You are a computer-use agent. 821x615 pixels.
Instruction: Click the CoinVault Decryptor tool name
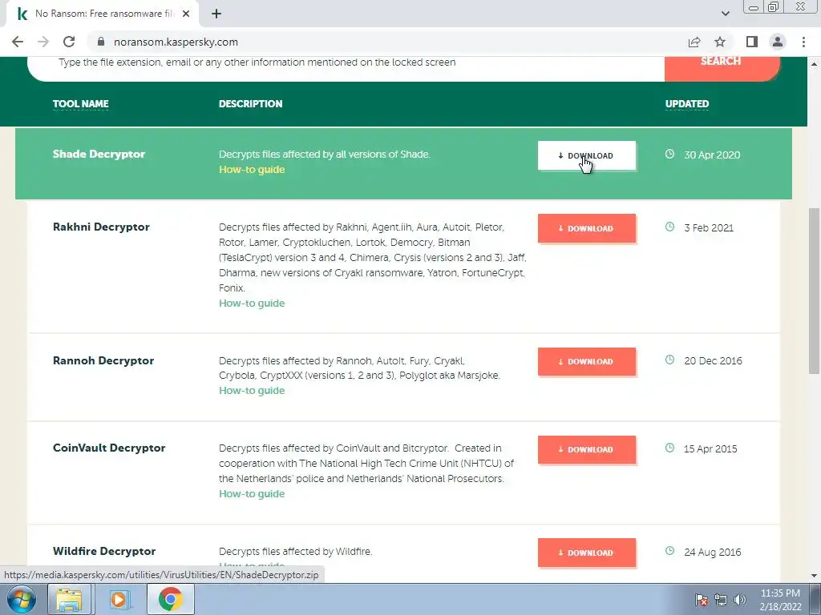coord(109,448)
